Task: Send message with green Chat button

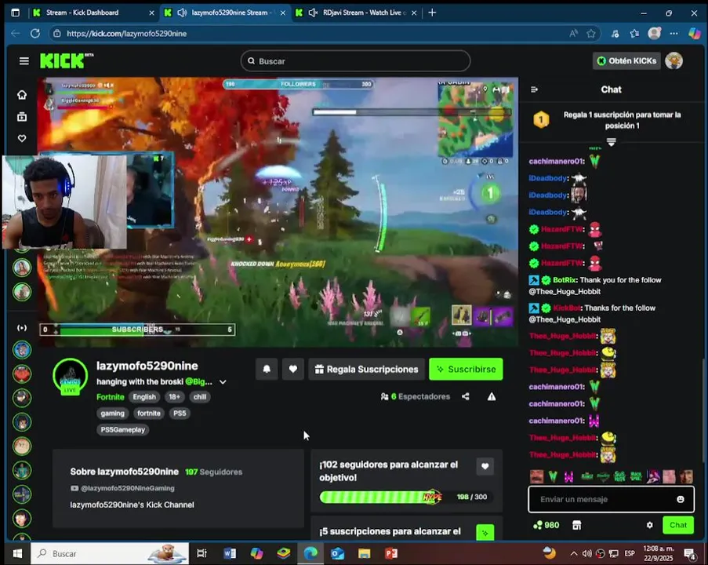Action: pos(678,525)
